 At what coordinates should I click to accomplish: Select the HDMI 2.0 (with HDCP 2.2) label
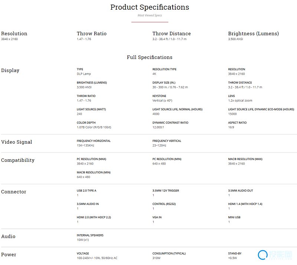[x=94, y=217]
